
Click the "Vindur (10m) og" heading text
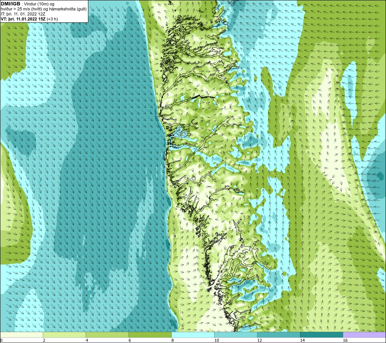click(39, 4)
